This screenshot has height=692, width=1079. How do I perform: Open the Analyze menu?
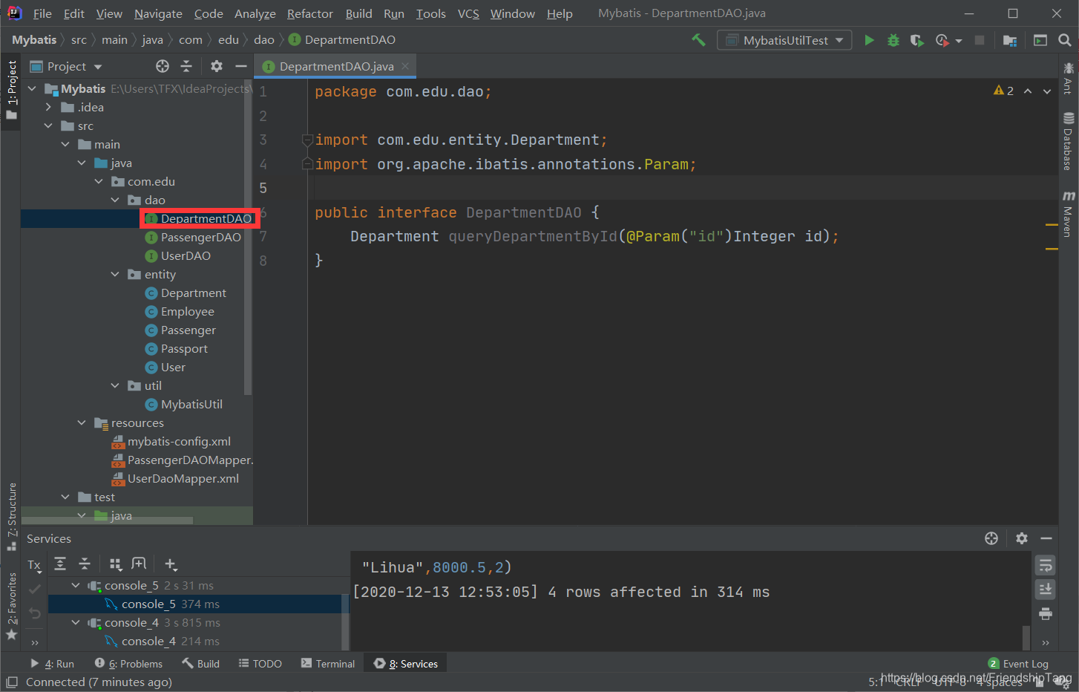tap(255, 13)
